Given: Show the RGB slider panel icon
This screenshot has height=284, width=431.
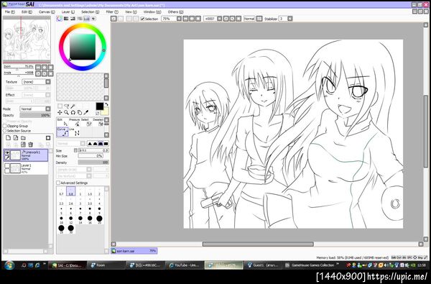Looking at the screenshot, I should click(x=66, y=19).
